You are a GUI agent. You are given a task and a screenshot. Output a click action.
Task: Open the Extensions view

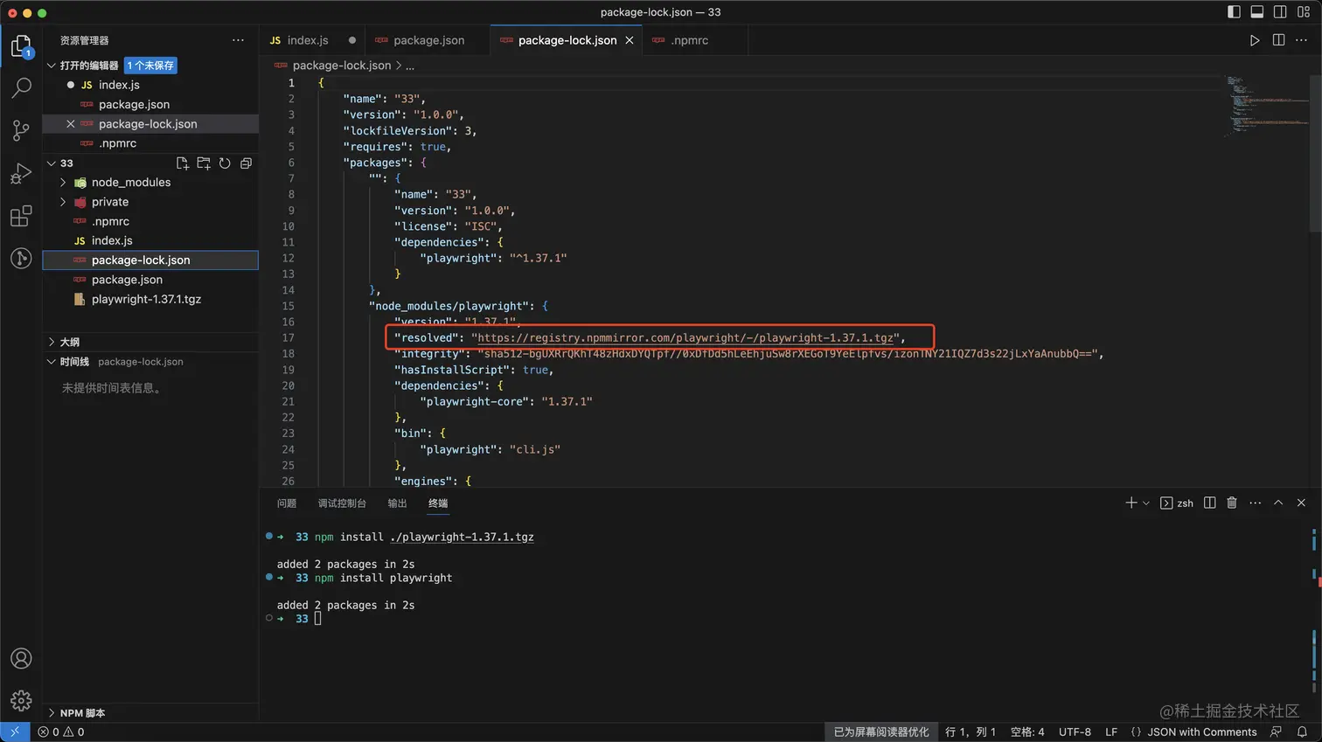(21, 216)
